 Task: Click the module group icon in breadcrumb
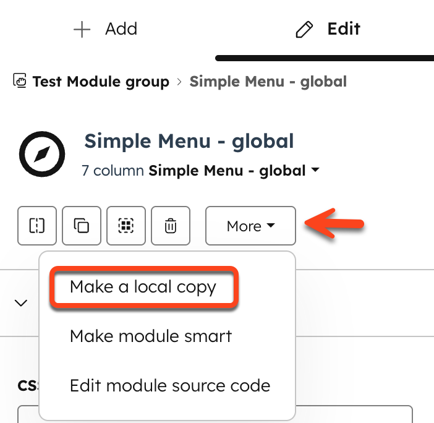click(x=20, y=80)
